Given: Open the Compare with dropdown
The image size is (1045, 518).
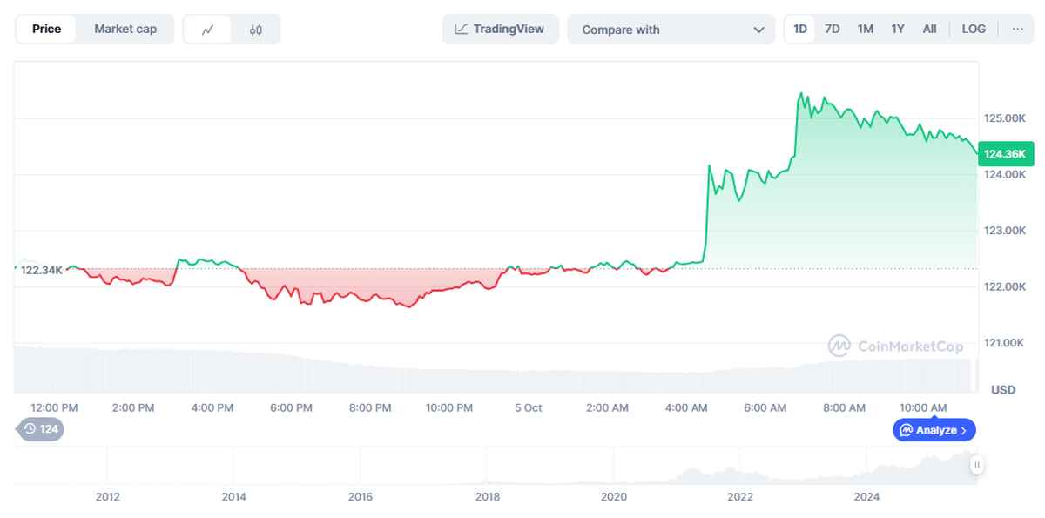Looking at the screenshot, I should 671,29.
